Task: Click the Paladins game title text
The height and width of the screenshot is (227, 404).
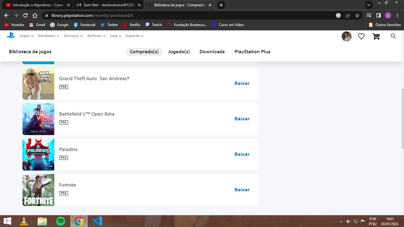Action: (x=68, y=150)
